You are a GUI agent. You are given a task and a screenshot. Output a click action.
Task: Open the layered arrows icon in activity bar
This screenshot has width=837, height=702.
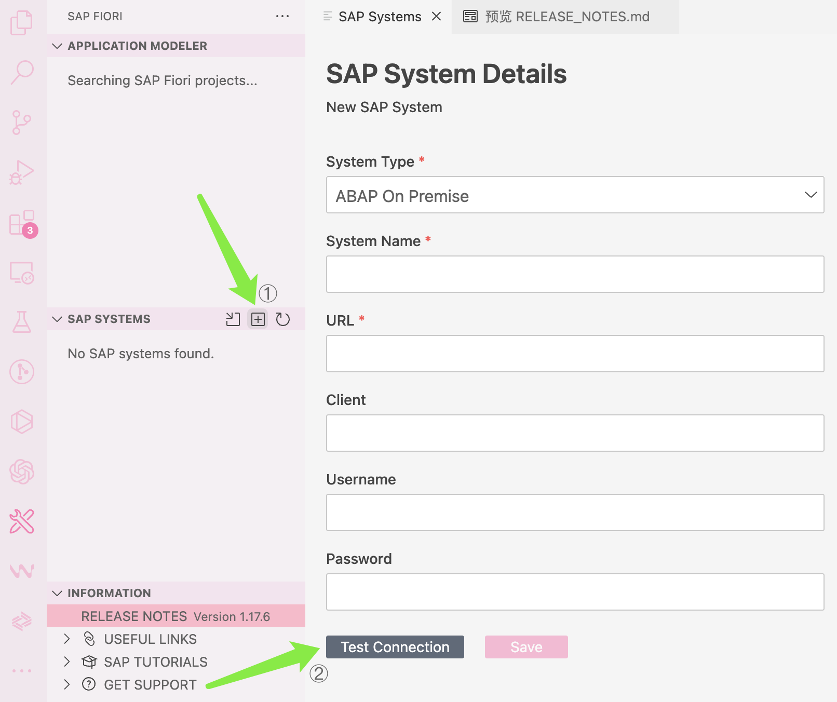point(22,621)
